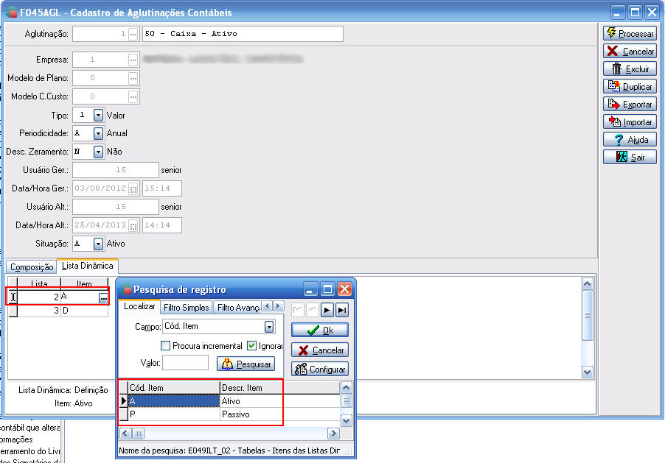The height and width of the screenshot is (463, 665).
Task: Click Configurar button
Action: [320, 369]
